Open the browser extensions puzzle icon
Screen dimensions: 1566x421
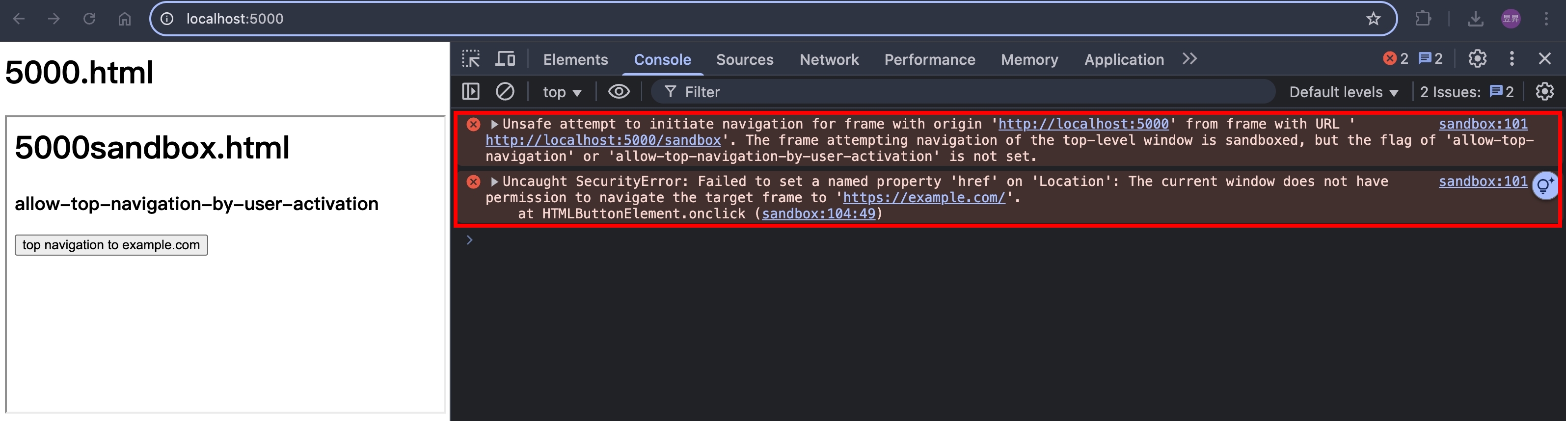(1423, 19)
